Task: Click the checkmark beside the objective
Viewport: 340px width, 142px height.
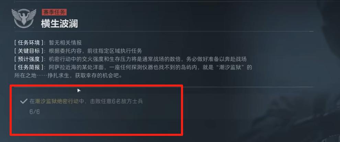Action: tap(23, 101)
